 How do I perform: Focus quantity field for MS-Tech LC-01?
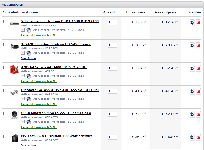[113, 137]
